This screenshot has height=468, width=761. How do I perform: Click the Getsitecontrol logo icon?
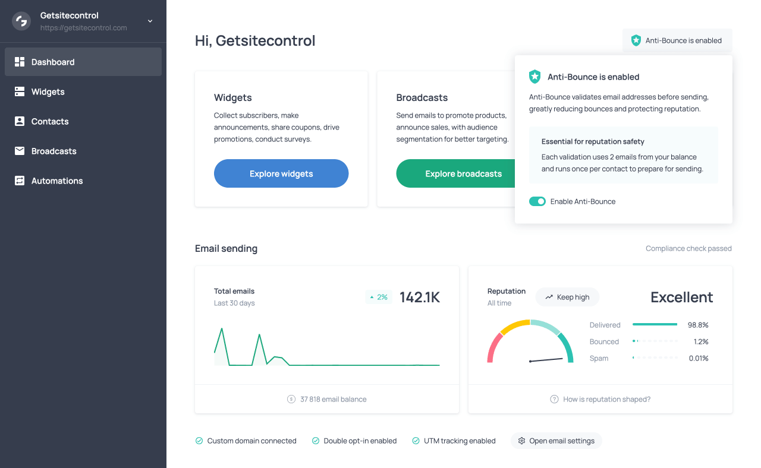21,21
